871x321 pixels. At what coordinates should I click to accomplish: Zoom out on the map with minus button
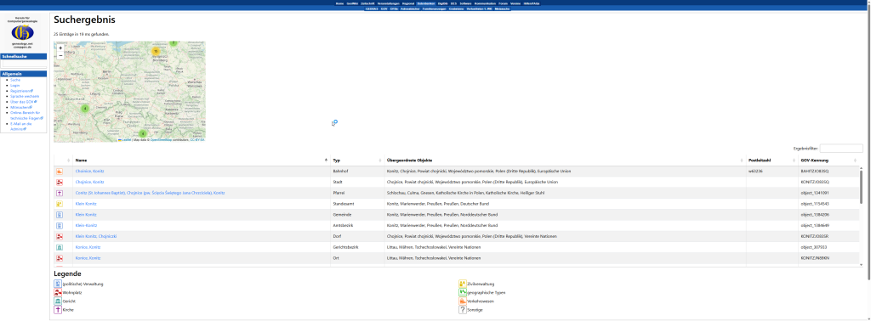[60, 55]
